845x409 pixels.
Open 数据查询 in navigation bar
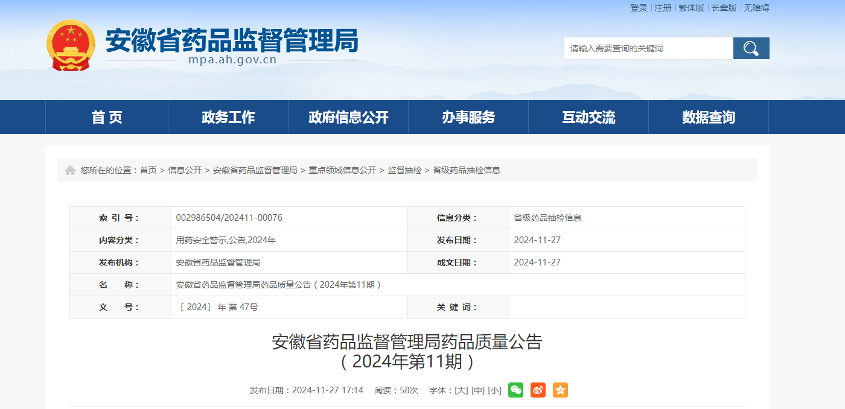[x=709, y=117]
